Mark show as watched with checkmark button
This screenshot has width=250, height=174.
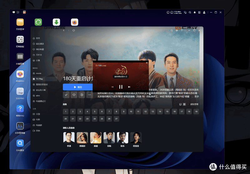coord(66,95)
